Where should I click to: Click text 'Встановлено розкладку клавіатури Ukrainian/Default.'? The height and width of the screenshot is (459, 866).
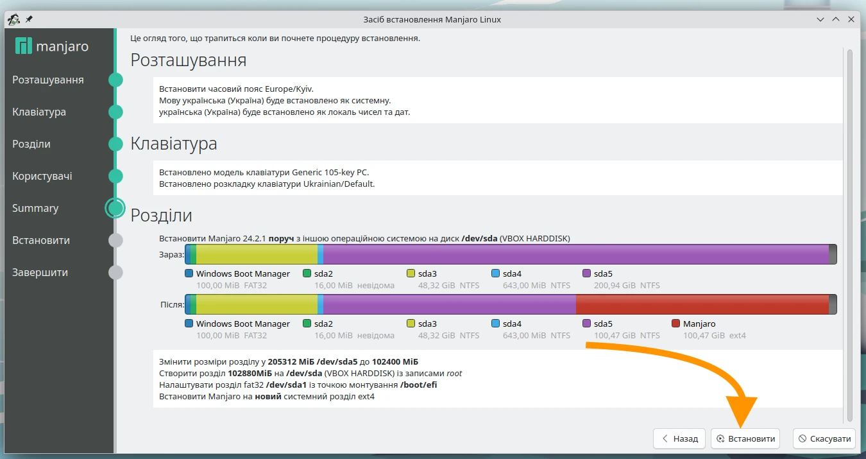click(267, 184)
